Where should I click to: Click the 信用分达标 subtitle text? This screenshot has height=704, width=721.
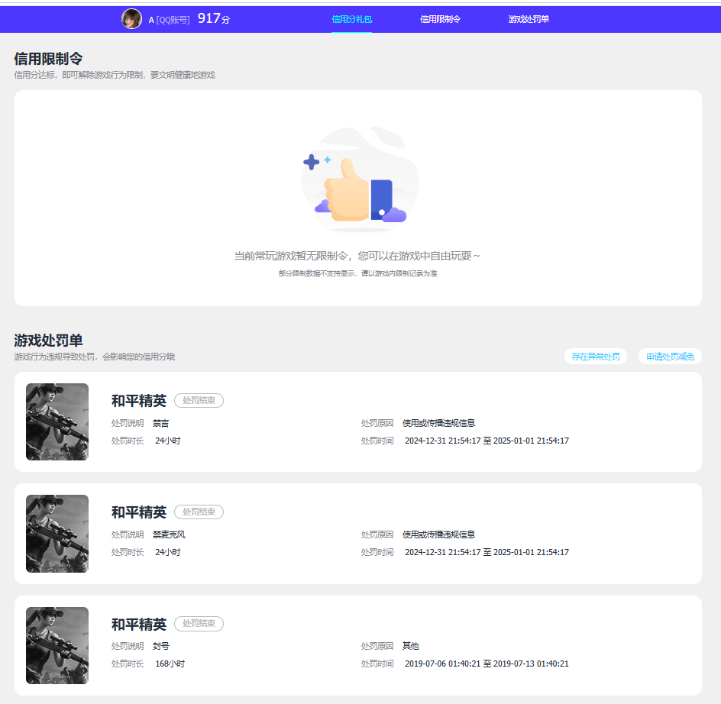115,75
